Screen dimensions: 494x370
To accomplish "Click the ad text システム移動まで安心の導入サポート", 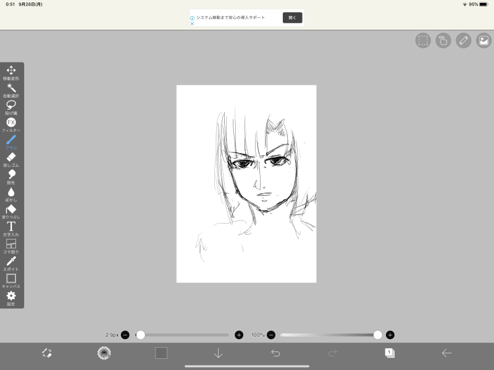I will click(x=230, y=18).
